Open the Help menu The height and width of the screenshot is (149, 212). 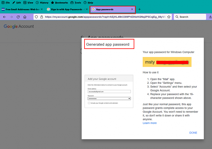[x=88, y=3]
